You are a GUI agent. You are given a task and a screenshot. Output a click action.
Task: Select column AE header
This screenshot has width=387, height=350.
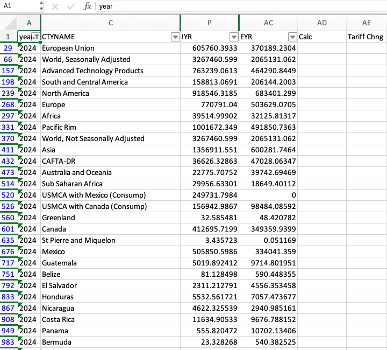(x=367, y=23)
